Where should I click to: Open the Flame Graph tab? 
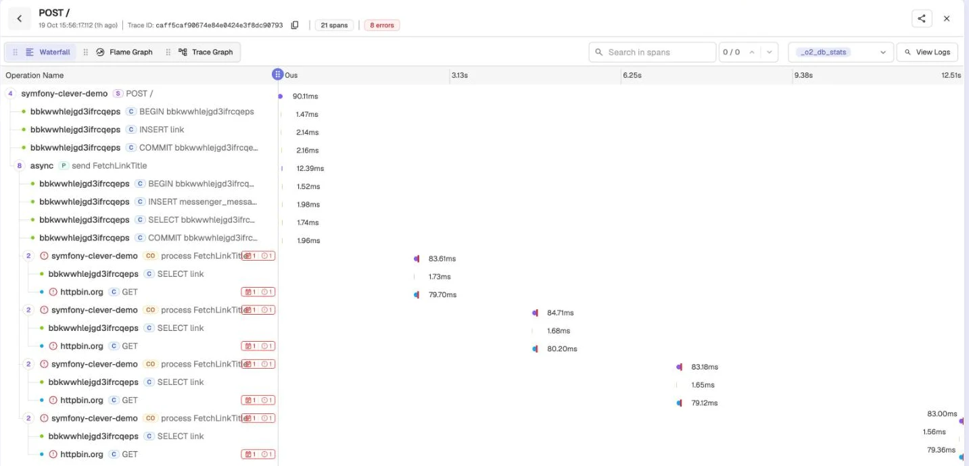[x=124, y=52]
